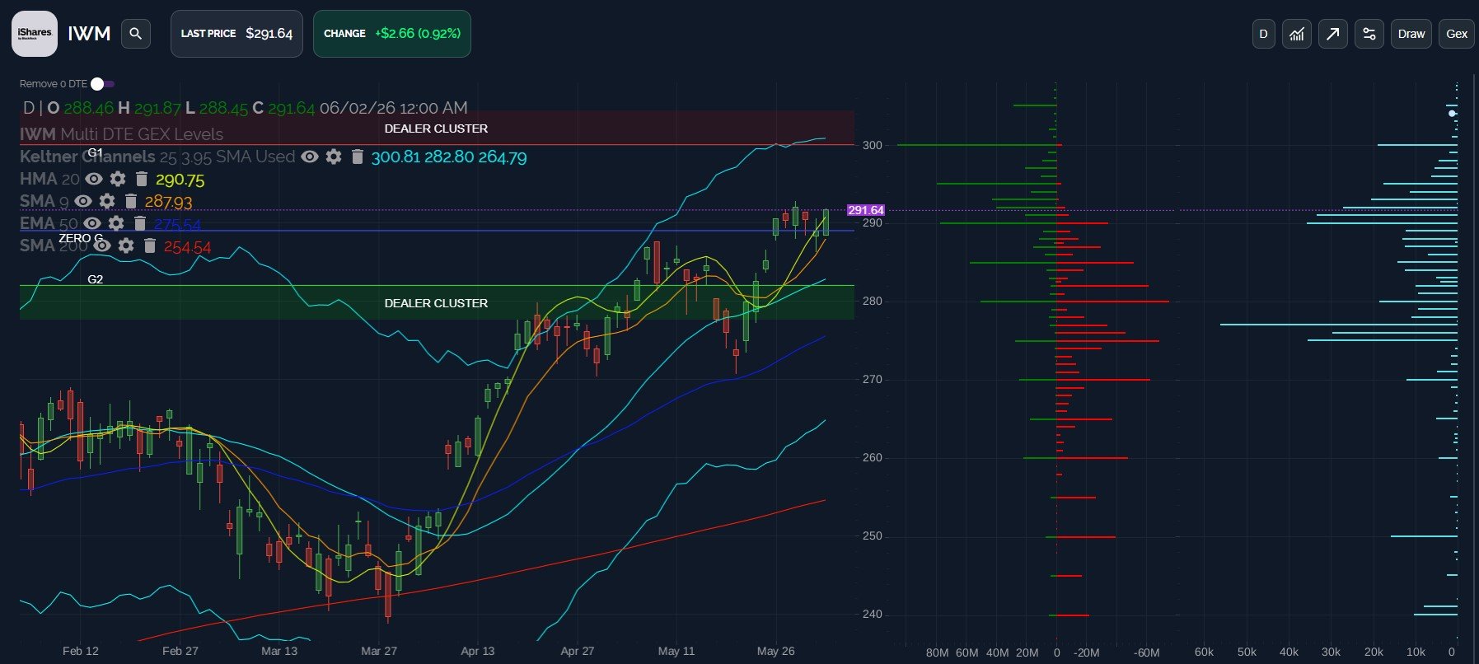The width and height of the screenshot is (1479, 664).
Task: Click the 80M GEX axis label
Action: pyautogui.click(x=938, y=652)
